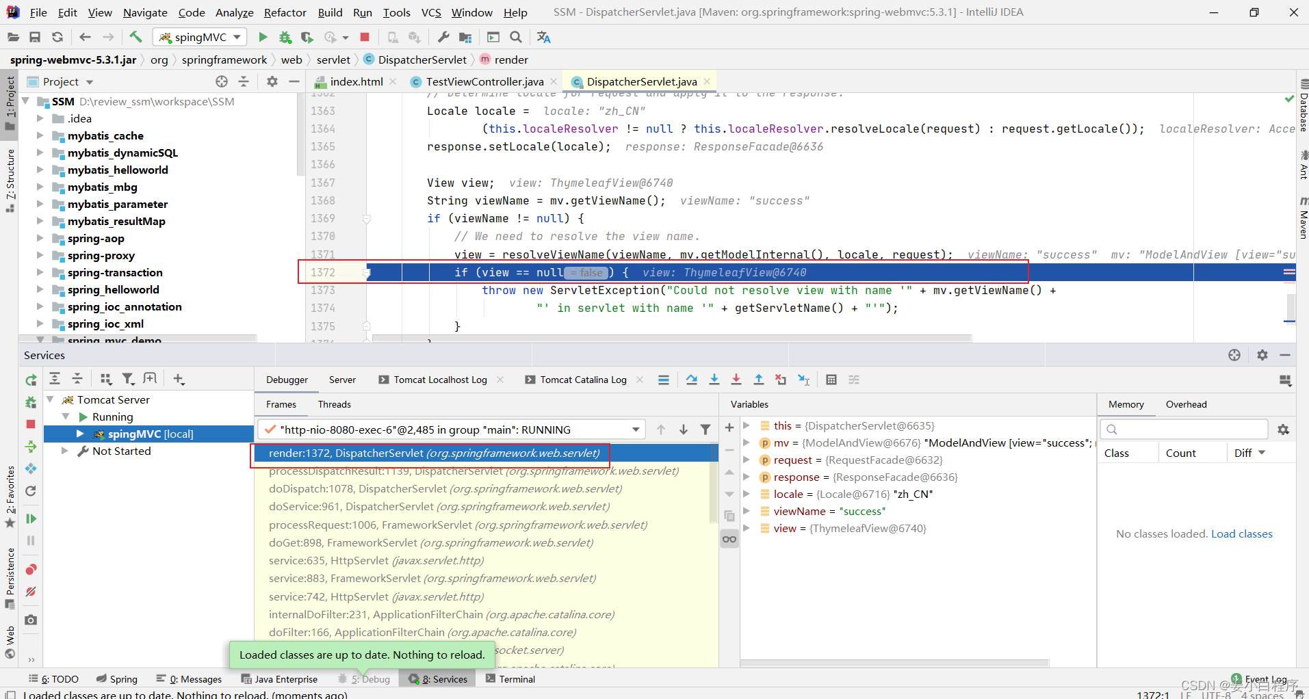Click Resume Program icon in Services sidebar
The height and width of the screenshot is (699, 1309).
[x=31, y=519]
